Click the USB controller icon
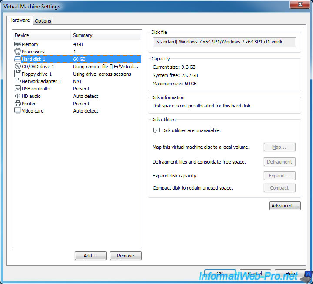Image resolution: width=313 pixels, height=284 pixels. tap(18, 89)
